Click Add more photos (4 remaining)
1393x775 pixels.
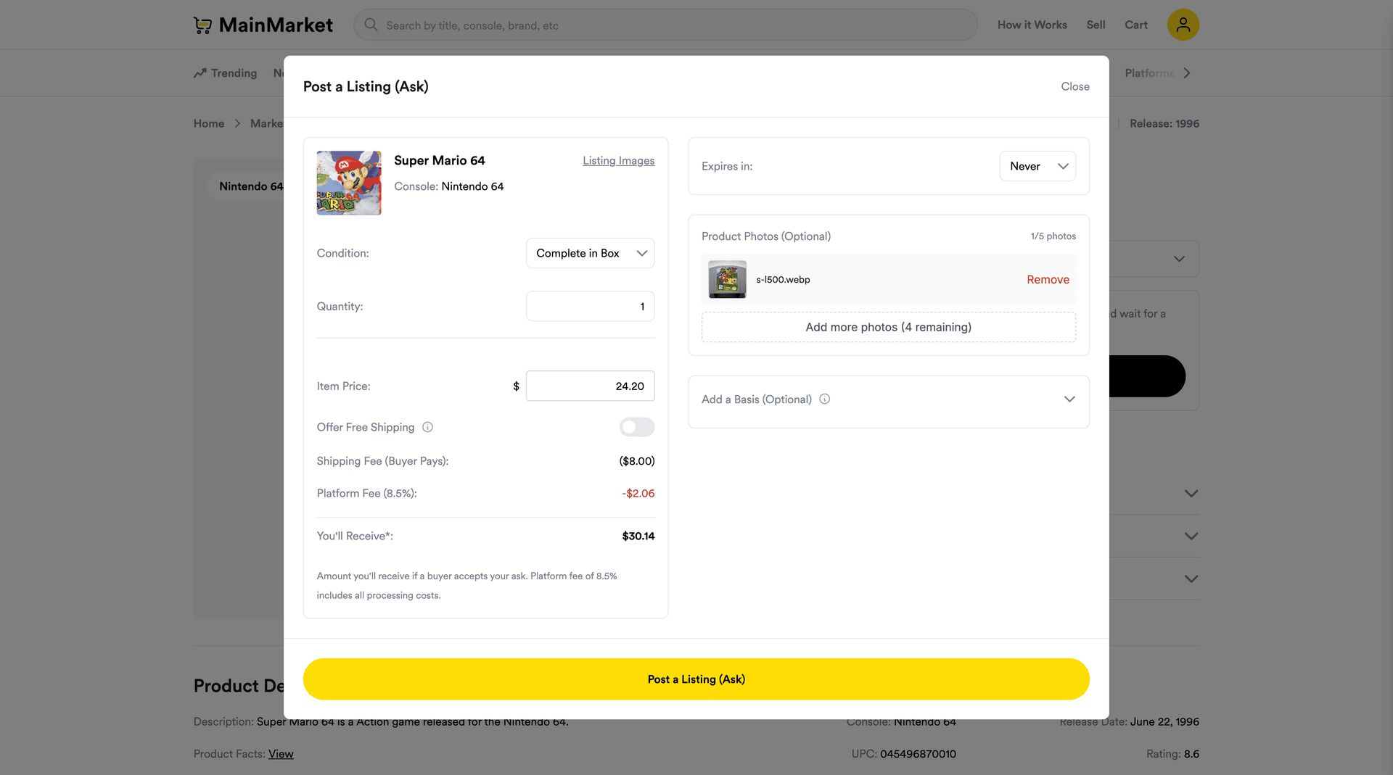pyautogui.click(x=888, y=327)
